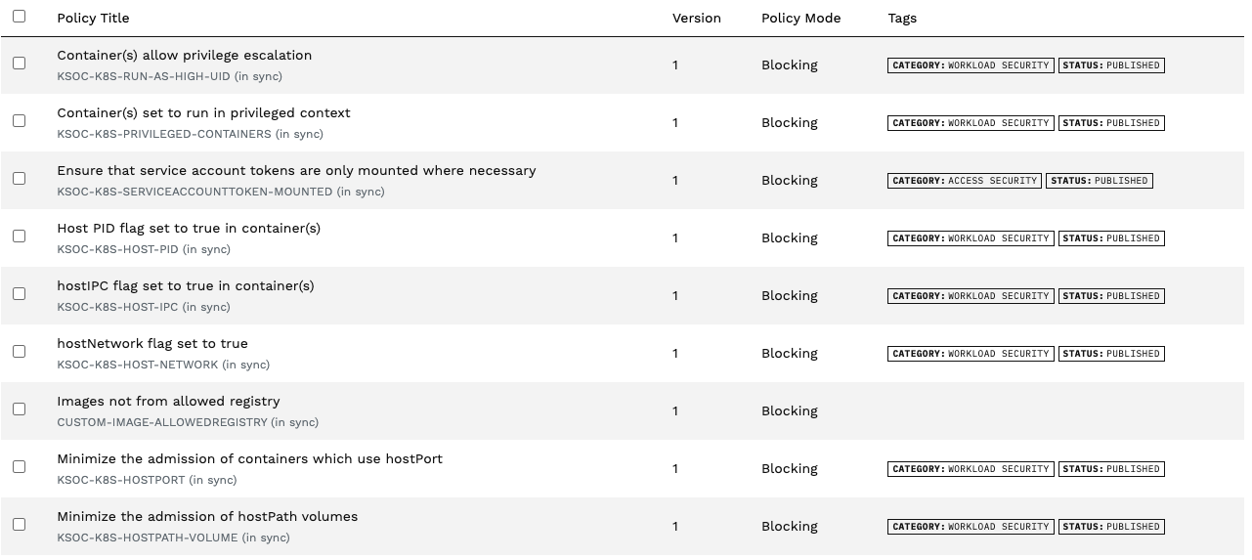Image resolution: width=1252 pixels, height=560 pixels.
Task: Click the Policy Mode column header
Action: coord(800,18)
